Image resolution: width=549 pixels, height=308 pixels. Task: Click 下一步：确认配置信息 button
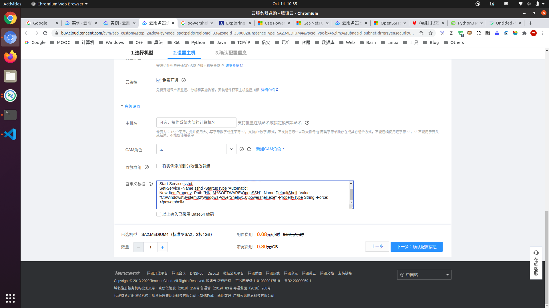click(416, 247)
